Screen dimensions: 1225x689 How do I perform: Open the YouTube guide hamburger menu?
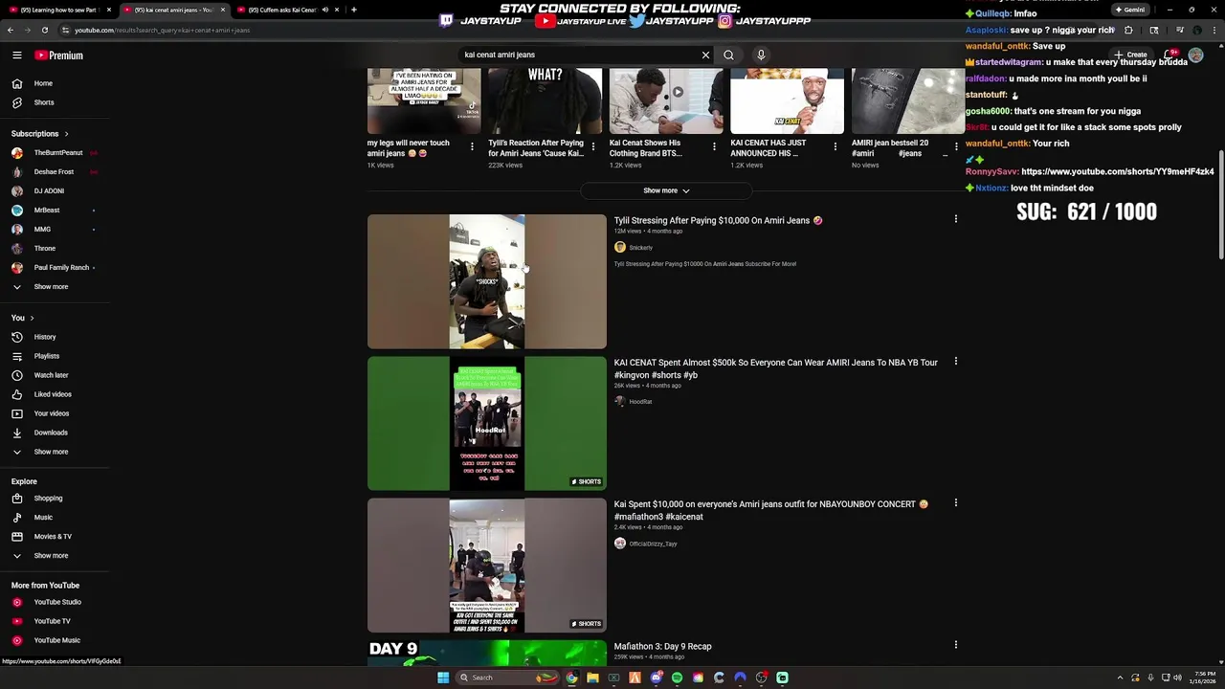[x=17, y=56]
